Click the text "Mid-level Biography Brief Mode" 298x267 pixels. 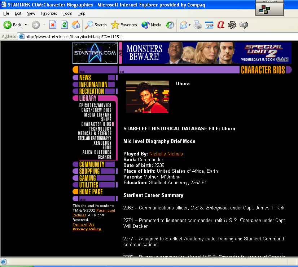pos(159,141)
